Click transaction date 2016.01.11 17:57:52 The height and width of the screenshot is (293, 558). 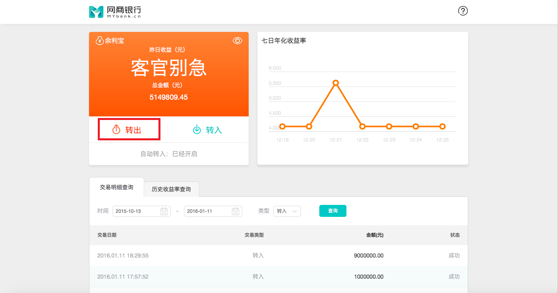click(x=123, y=277)
